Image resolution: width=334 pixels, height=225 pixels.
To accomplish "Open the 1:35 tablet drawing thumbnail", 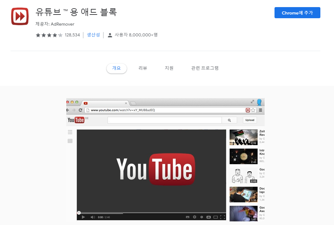I will coord(244,194).
